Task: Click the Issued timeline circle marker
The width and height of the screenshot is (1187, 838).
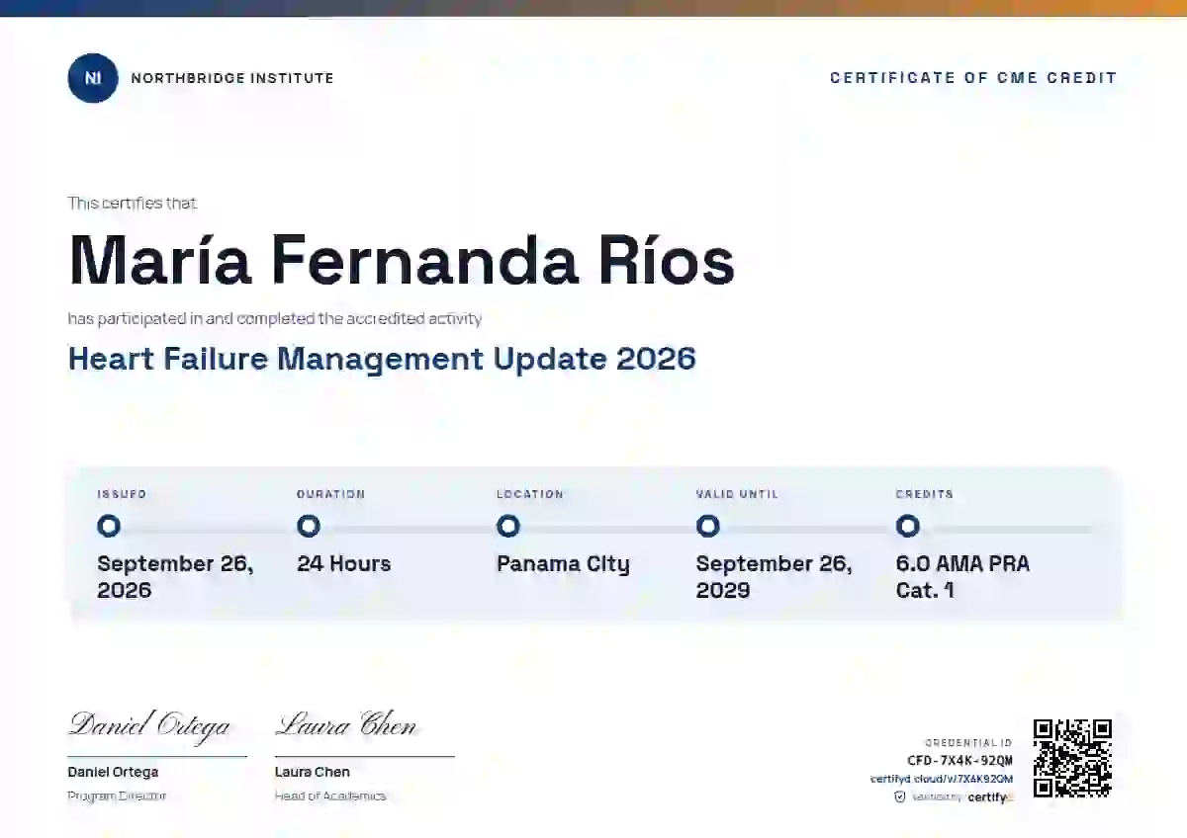Action: (109, 526)
